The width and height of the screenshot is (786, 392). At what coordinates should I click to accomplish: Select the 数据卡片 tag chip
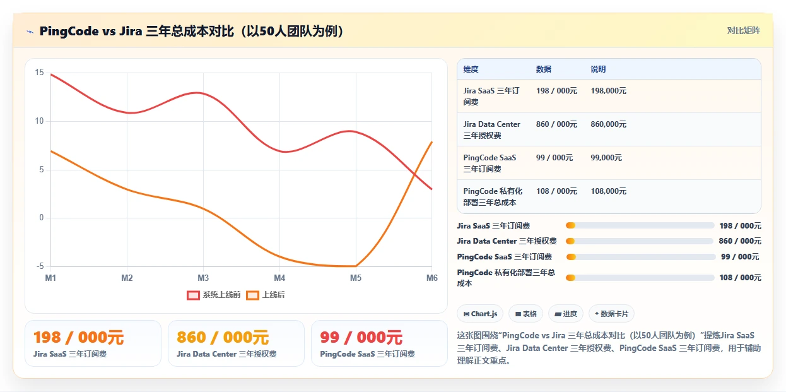(611, 314)
